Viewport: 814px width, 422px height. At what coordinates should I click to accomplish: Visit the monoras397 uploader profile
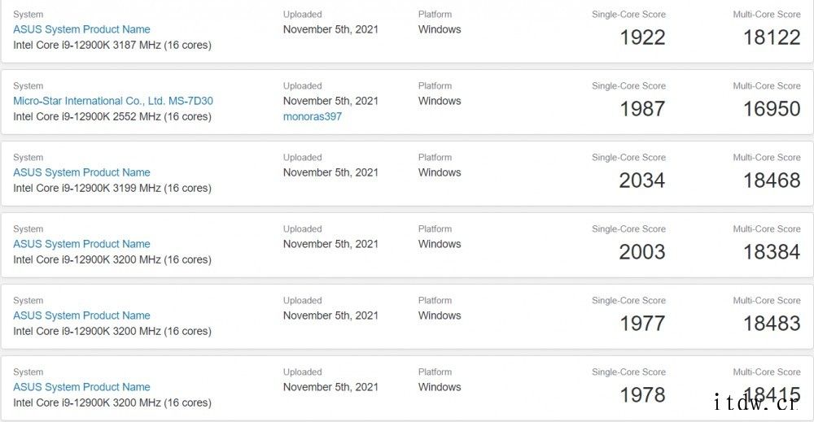coord(313,116)
